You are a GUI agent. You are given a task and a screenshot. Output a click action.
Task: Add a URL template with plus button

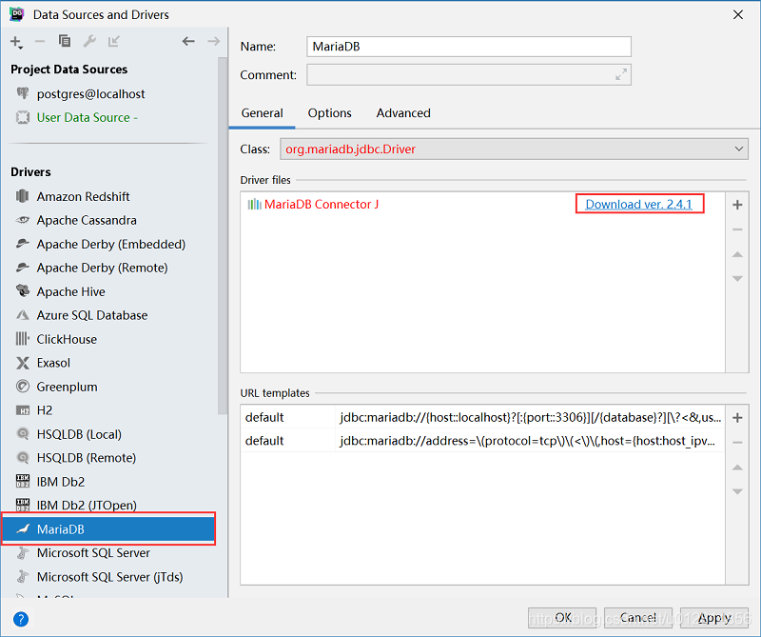coord(737,418)
